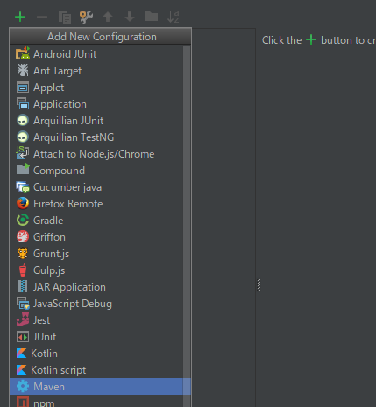
Task: Click the Applet icon
Action: tap(23, 88)
